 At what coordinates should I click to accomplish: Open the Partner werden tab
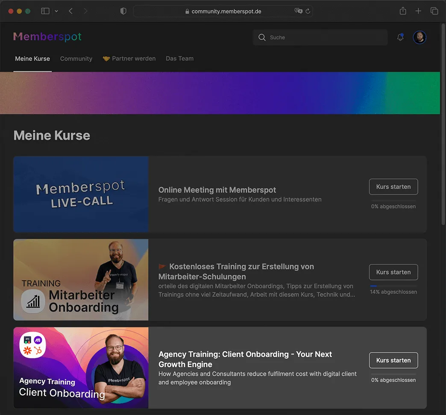[x=129, y=59]
